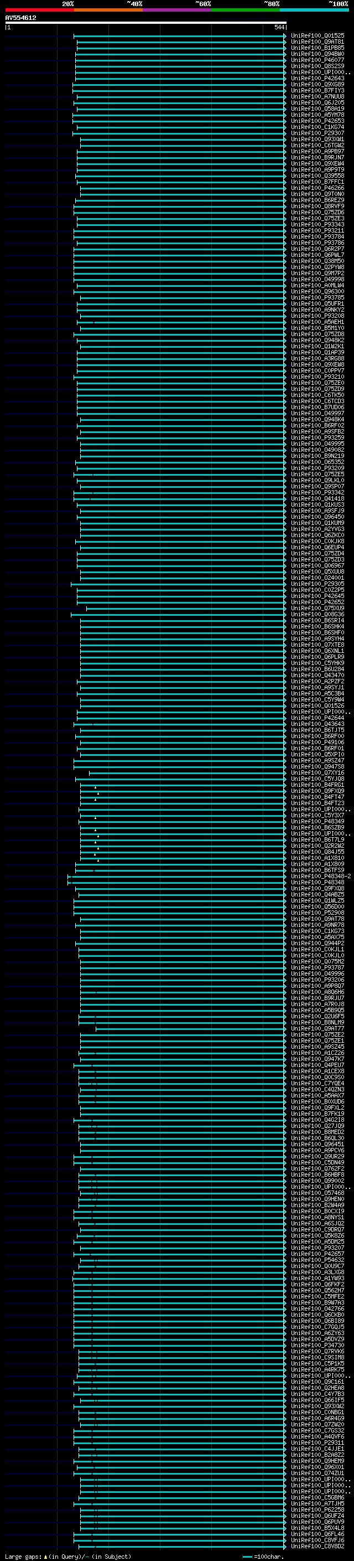Choose the UniRef100_Q4ABZ5 label

click(x=317, y=894)
